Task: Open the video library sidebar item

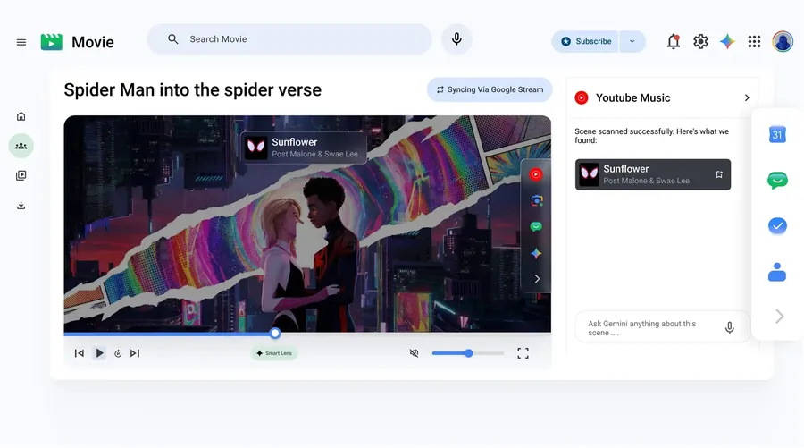Action: click(21, 175)
